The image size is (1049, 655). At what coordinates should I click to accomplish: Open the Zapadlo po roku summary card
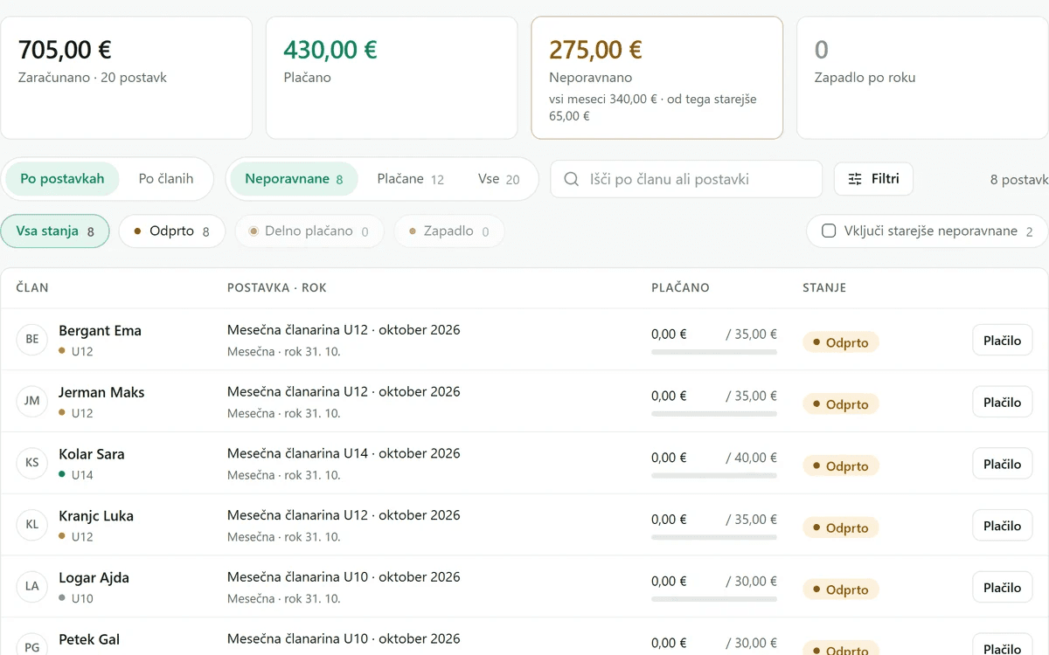922,78
